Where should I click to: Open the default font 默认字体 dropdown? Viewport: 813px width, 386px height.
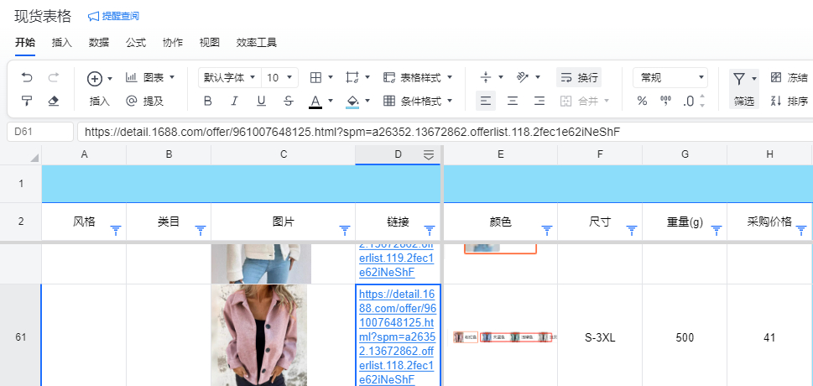pyautogui.click(x=229, y=78)
